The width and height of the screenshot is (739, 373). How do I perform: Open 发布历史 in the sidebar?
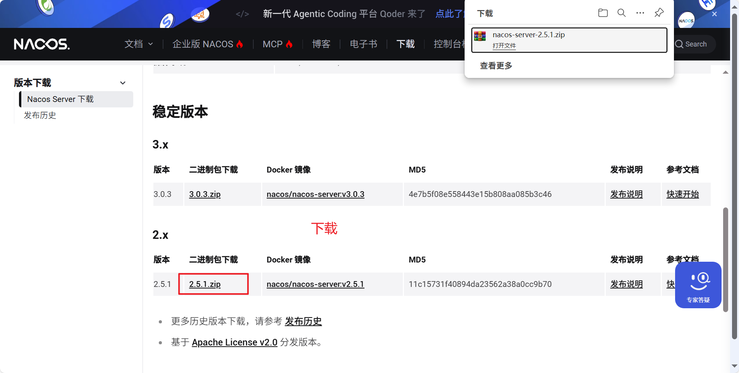[x=40, y=116]
